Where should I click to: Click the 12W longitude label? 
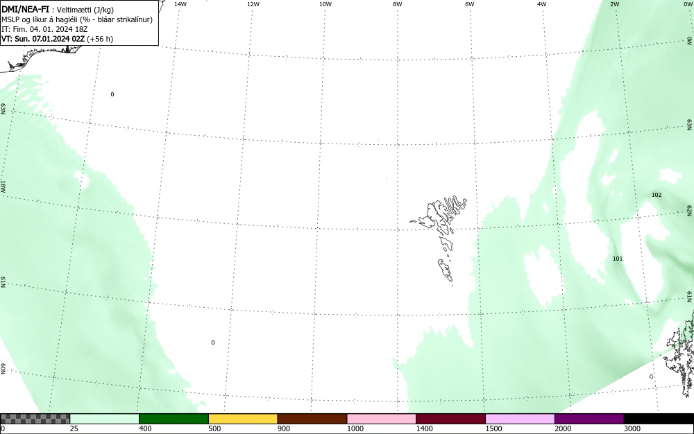pyautogui.click(x=253, y=4)
